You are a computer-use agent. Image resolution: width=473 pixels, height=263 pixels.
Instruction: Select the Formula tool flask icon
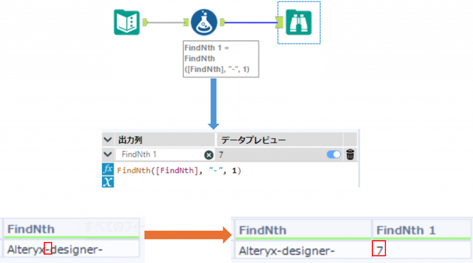[x=203, y=22]
